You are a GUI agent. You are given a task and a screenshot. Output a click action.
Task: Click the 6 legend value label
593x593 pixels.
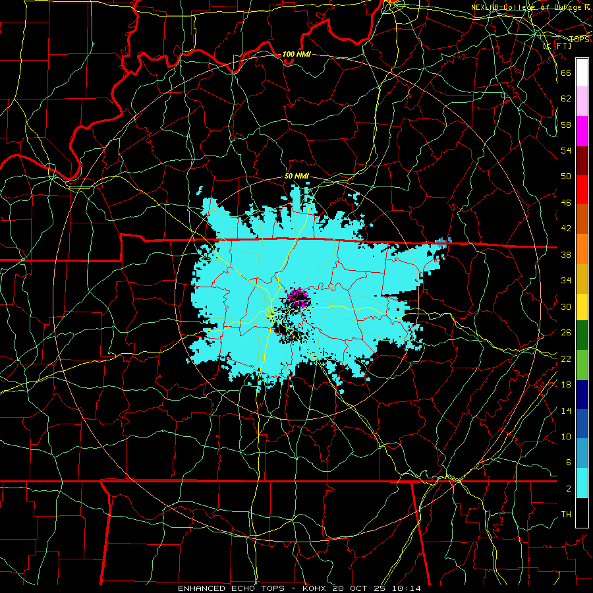(x=568, y=462)
